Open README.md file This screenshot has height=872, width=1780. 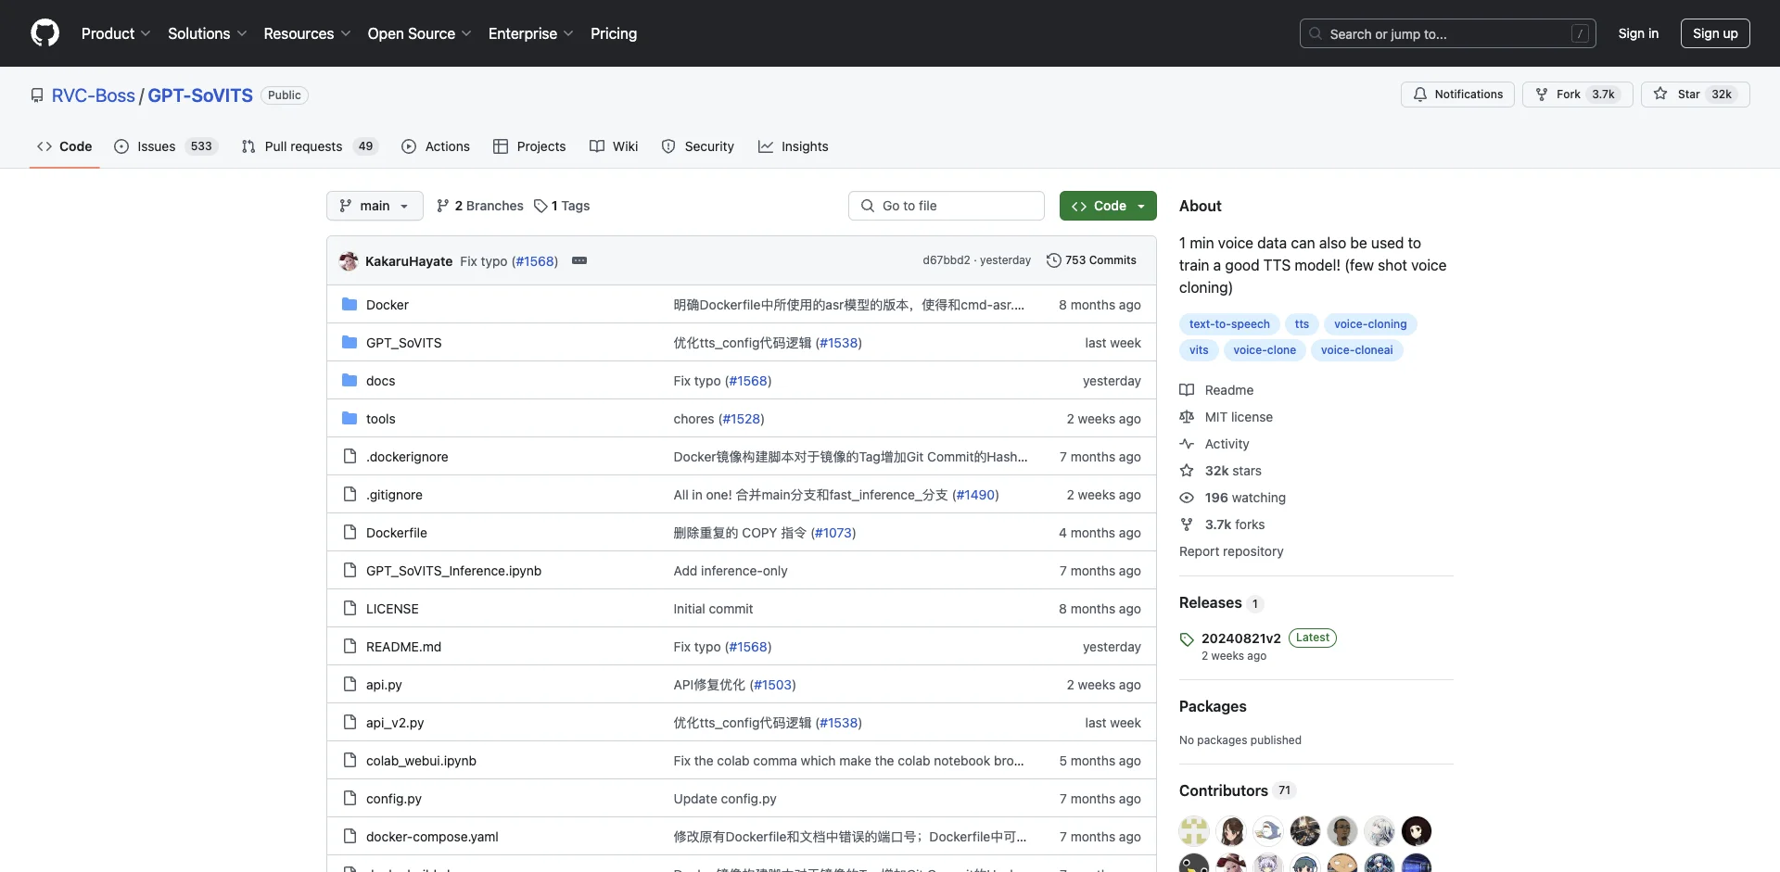[x=403, y=647]
